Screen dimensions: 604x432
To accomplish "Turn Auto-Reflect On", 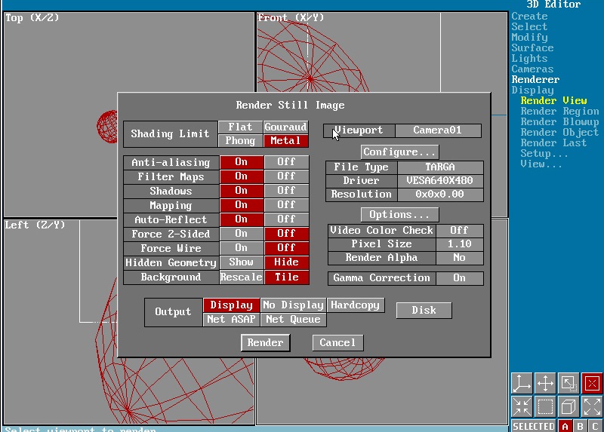I will pos(242,219).
